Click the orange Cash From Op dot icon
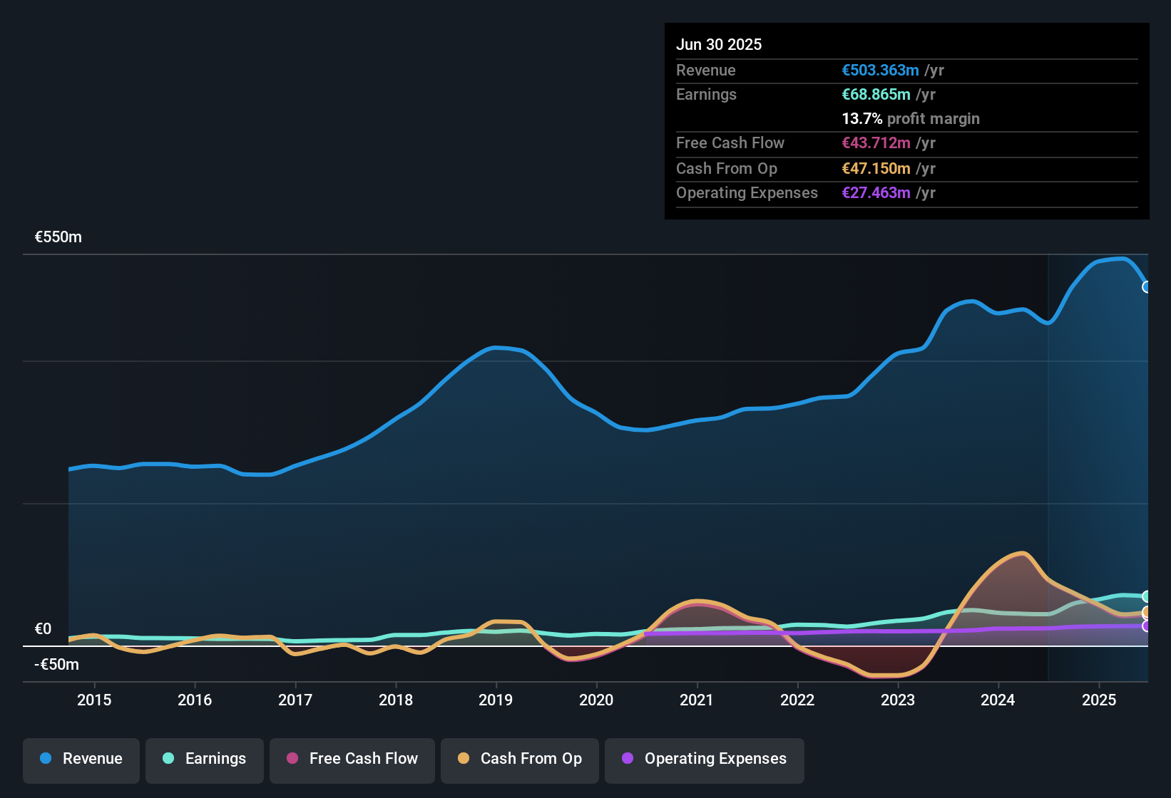The height and width of the screenshot is (798, 1171). [464, 759]
